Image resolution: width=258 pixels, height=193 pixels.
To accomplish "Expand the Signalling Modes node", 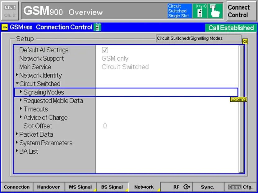I will pyautogui.click(x=21, y=92).
